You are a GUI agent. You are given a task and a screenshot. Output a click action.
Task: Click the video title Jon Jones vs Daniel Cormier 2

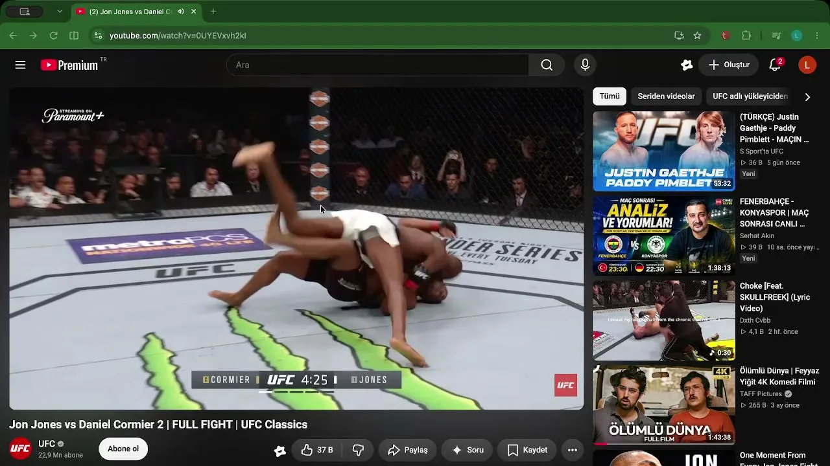click(158, 425)
